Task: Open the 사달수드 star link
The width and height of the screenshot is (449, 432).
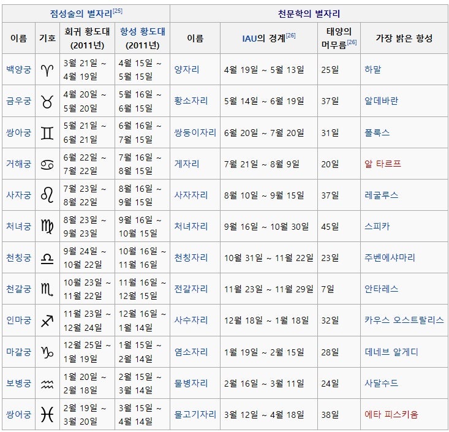Action: point(381,384)
